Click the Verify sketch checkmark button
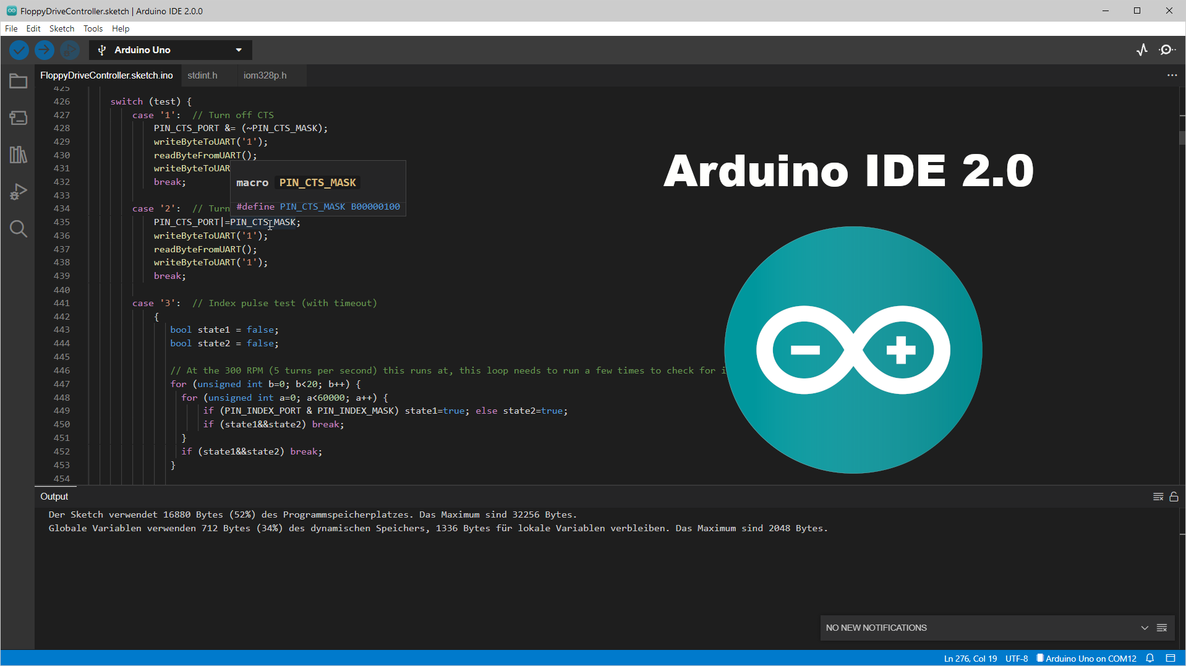The height and width of the screenshot is (666, 1186). click(x=19, y=50)
